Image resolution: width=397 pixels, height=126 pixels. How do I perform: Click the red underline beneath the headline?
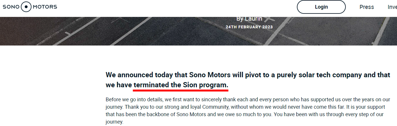181,90
